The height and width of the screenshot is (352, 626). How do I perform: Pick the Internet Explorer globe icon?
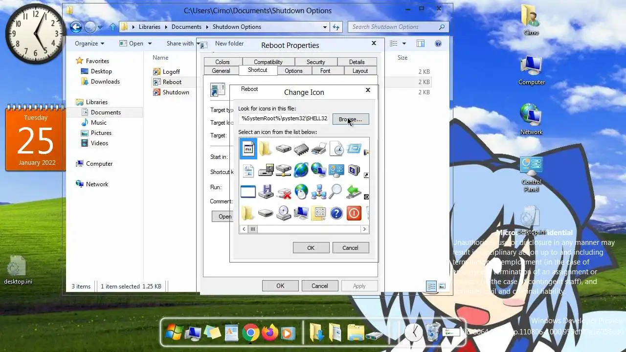click(x=301, y=170)
